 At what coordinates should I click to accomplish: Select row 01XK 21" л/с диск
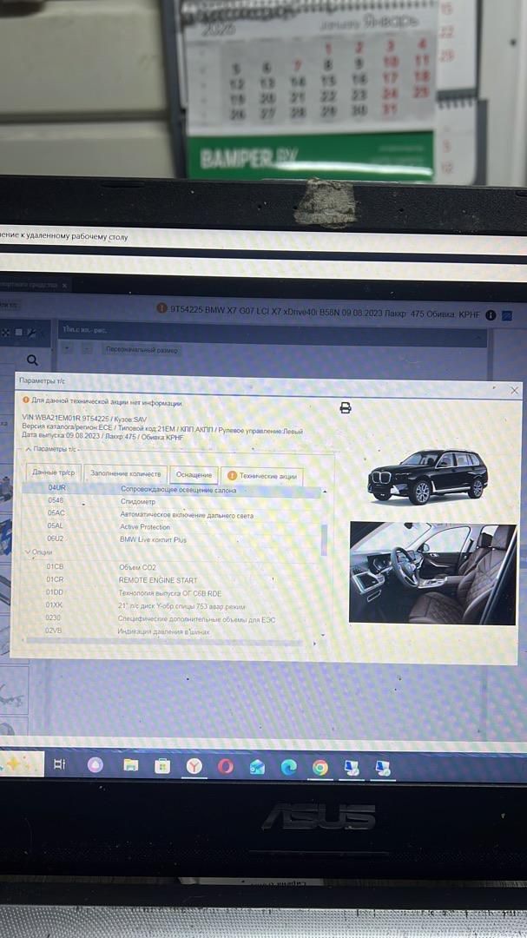(x=171, y=606)
